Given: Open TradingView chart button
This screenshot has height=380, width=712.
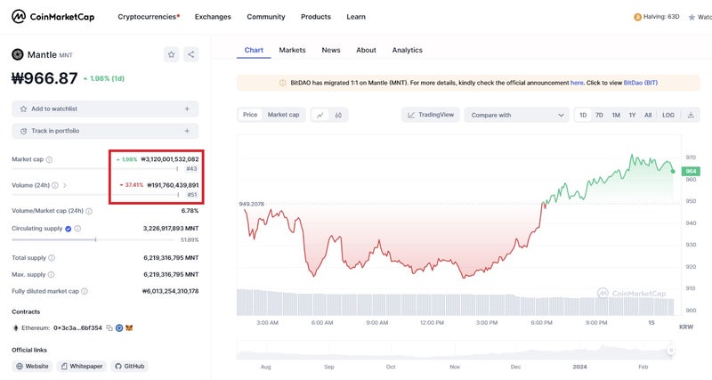Looking at the screenshot, I should click(431, 115).
